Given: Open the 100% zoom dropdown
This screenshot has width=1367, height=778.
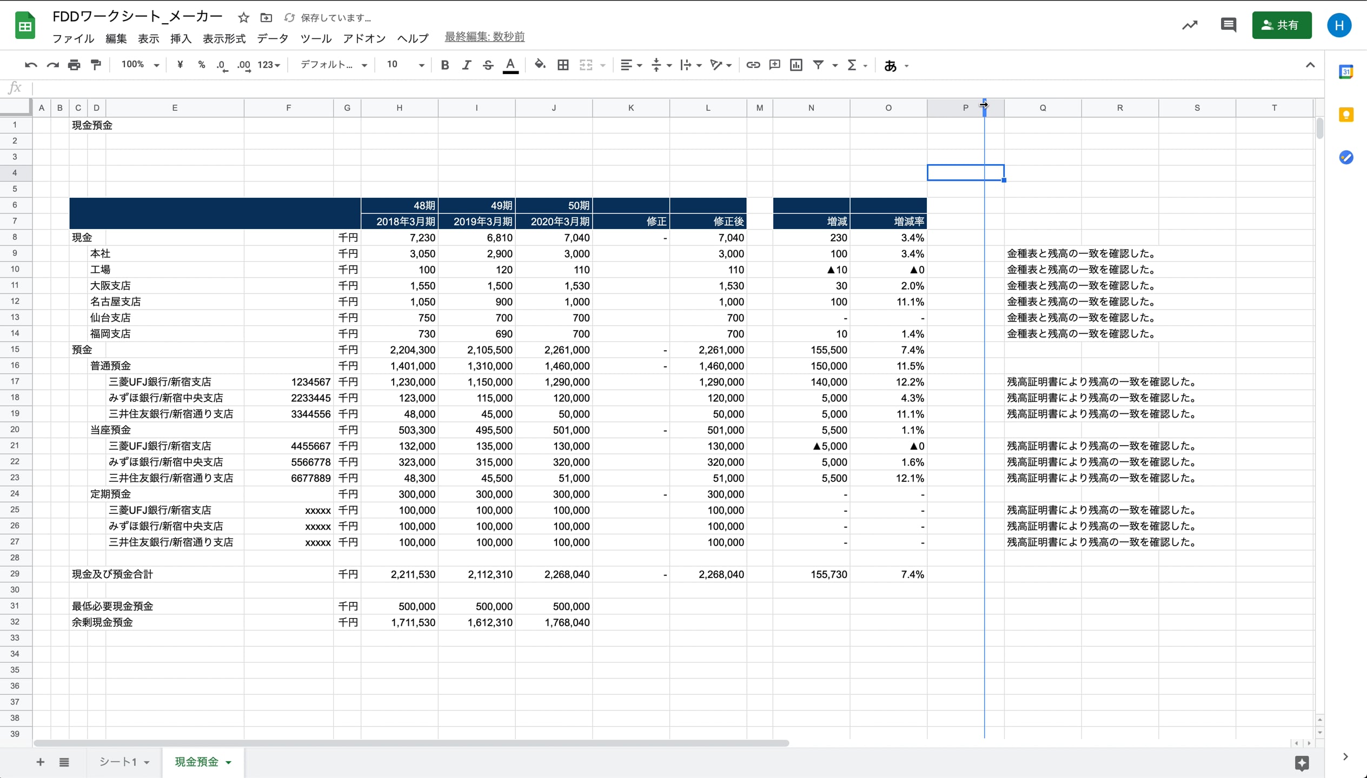Looking at the screenshot, I should 140,65.
